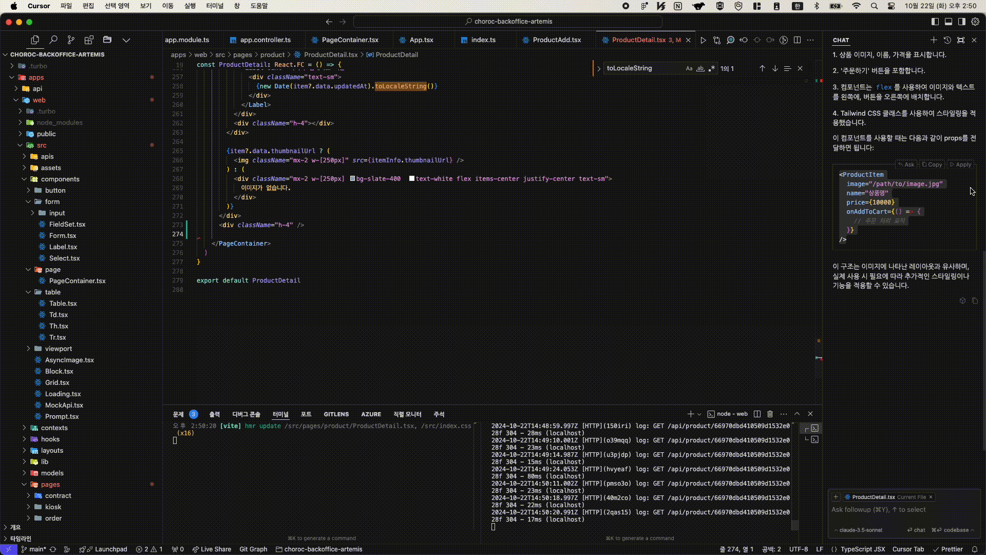This screenshot has width=986, height=555.
Task: Toggle Find in Selection in find widget
Action: click(x=787, y=68)
